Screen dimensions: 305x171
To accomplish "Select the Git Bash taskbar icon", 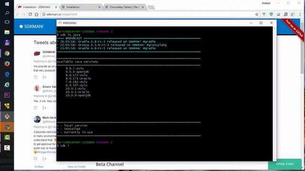I will (x=7, y=116).
